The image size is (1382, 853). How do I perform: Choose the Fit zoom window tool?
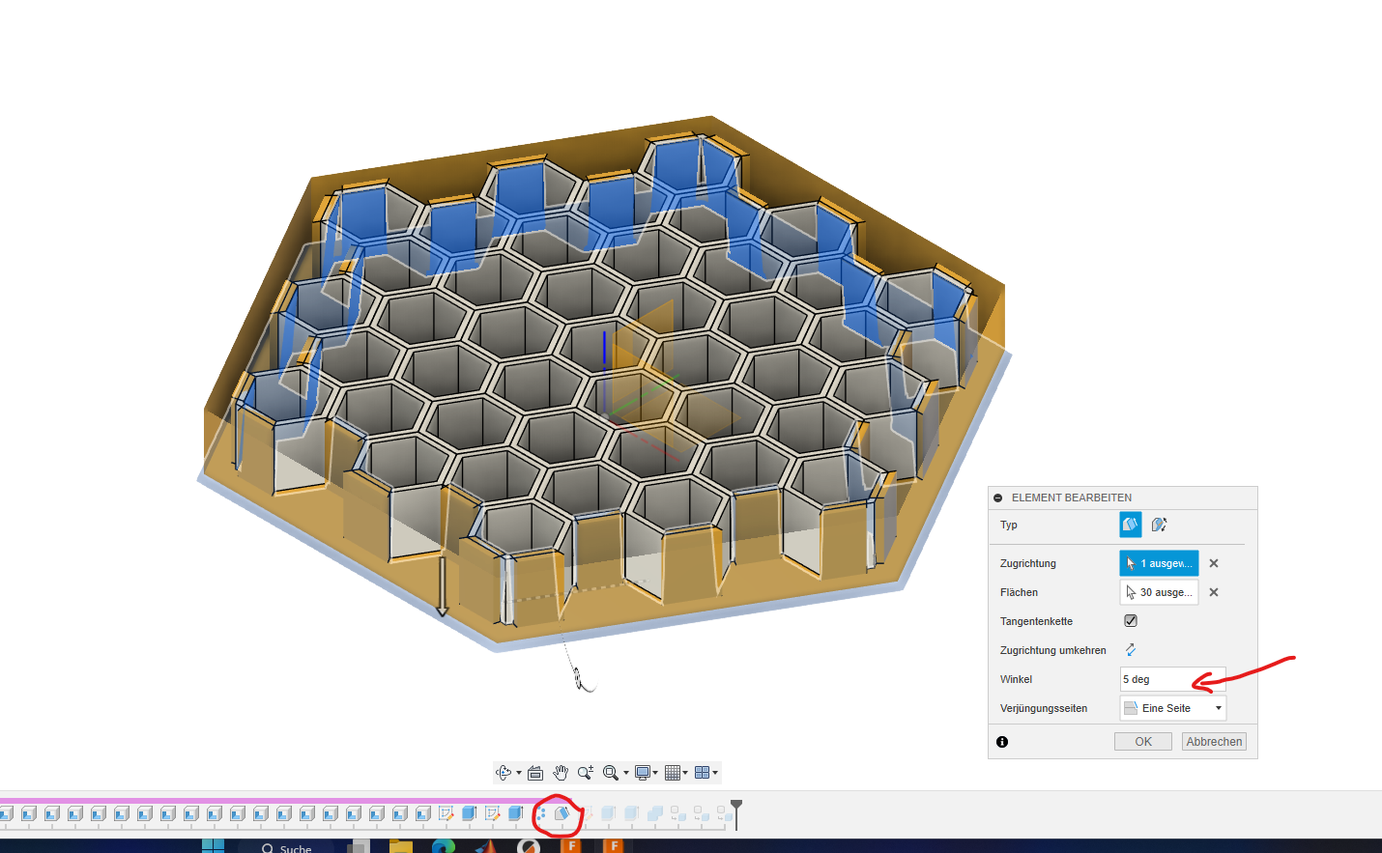[x=611, y=773]
